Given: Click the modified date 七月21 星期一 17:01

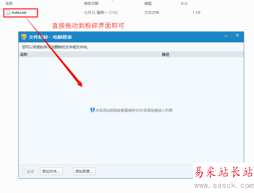Looking at the screenshot, I should coord(101,13).
